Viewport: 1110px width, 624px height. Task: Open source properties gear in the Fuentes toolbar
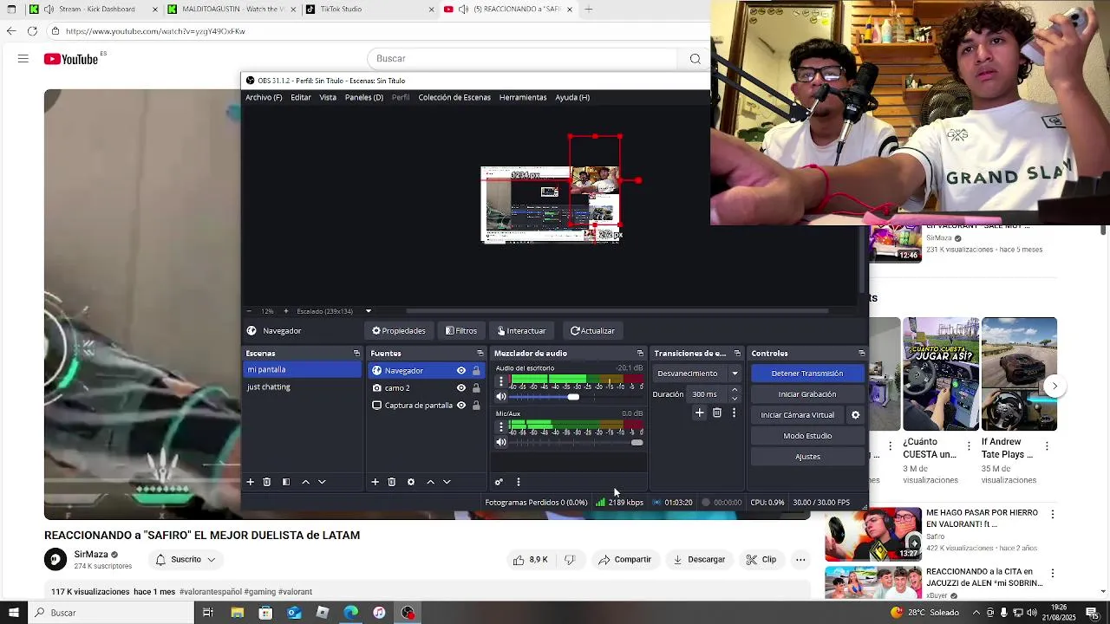(x=411, y=482)
